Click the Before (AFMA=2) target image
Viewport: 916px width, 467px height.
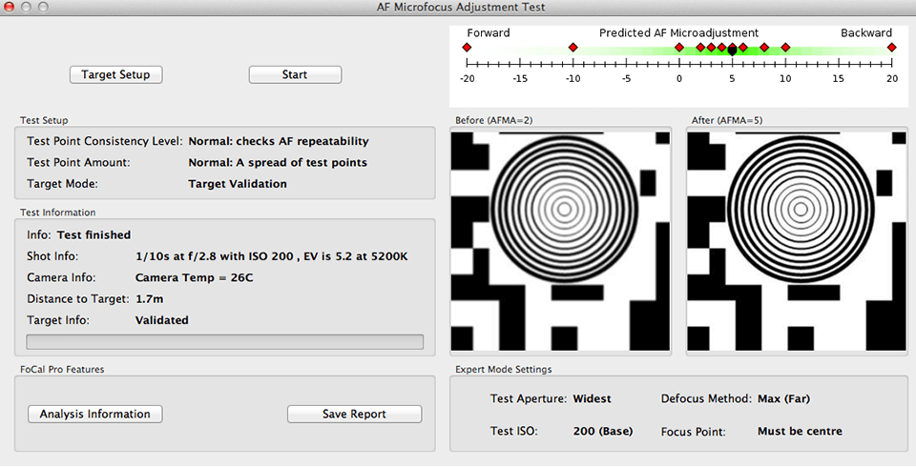pos(563,242)
